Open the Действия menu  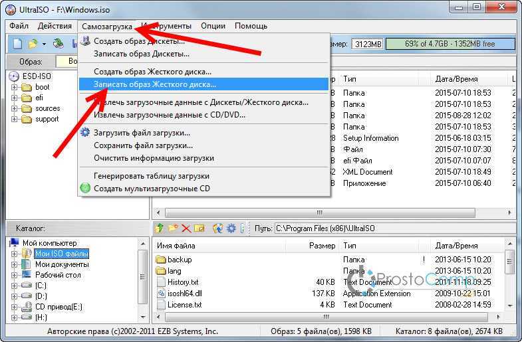coord(55,26)
